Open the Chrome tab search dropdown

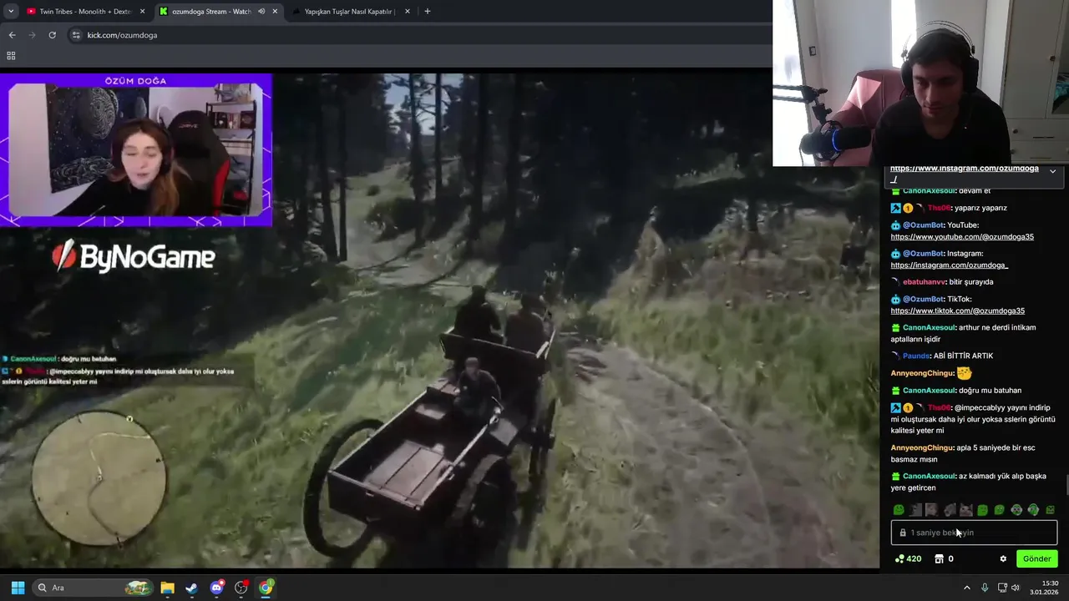11,12
